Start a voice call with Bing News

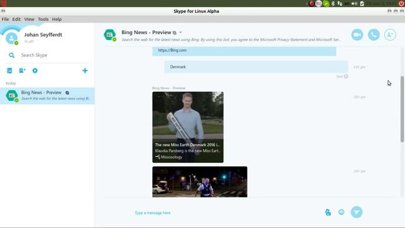pos(373,35)
